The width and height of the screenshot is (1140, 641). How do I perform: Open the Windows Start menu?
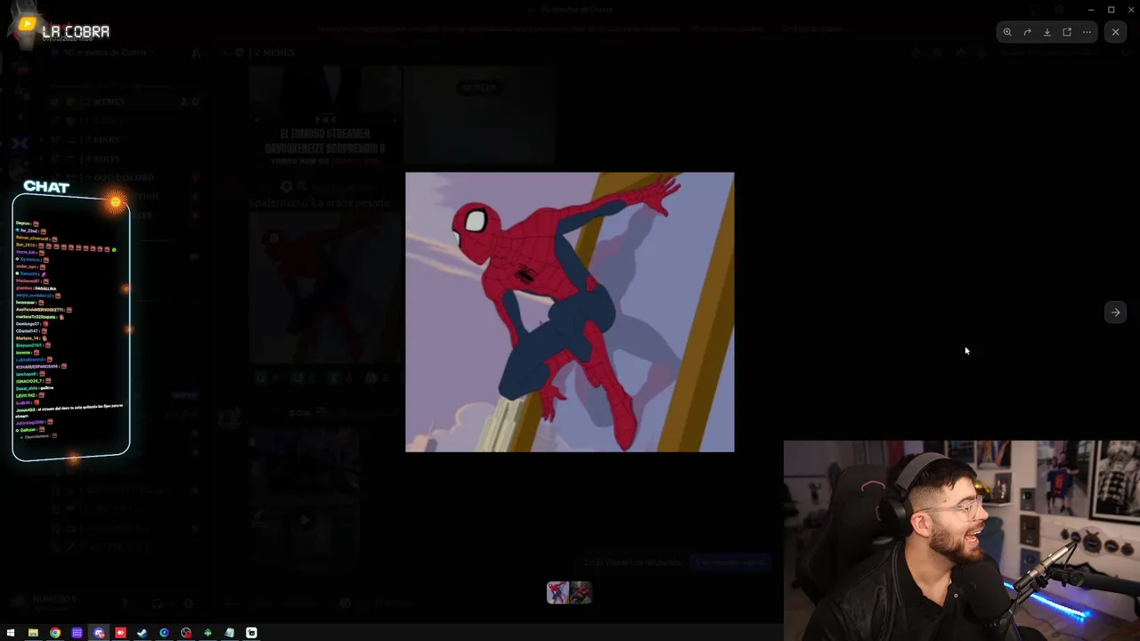click(x=11, y=633)
